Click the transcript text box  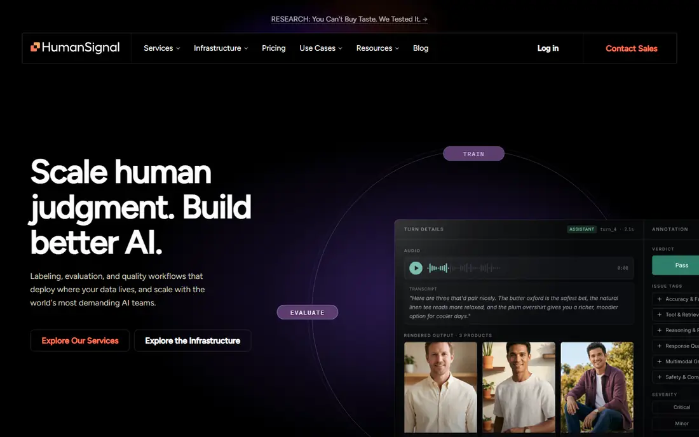519,303
